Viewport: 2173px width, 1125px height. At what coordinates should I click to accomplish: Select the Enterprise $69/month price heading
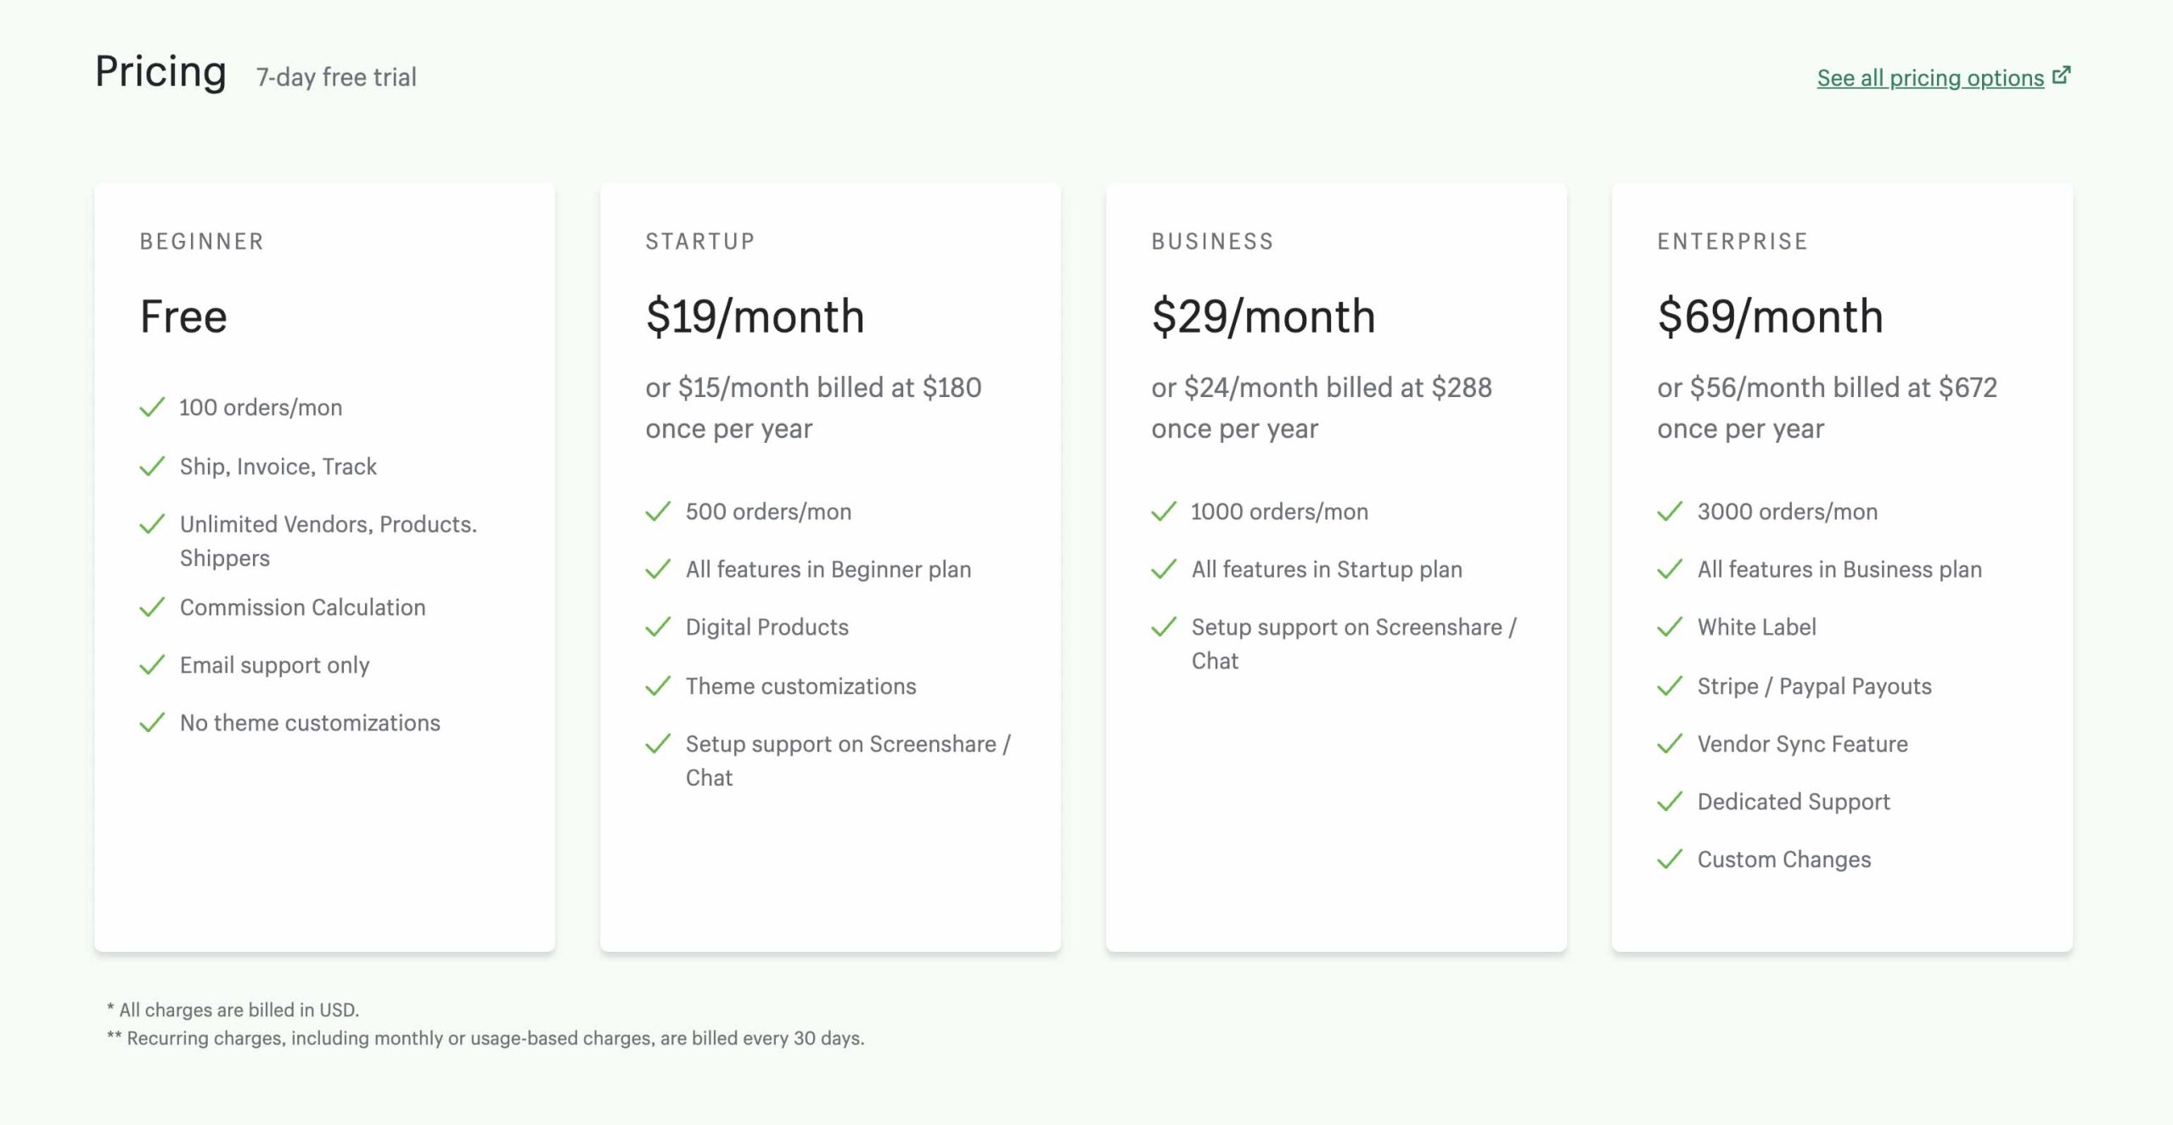pyautogui.click(x=1770, y=316)
